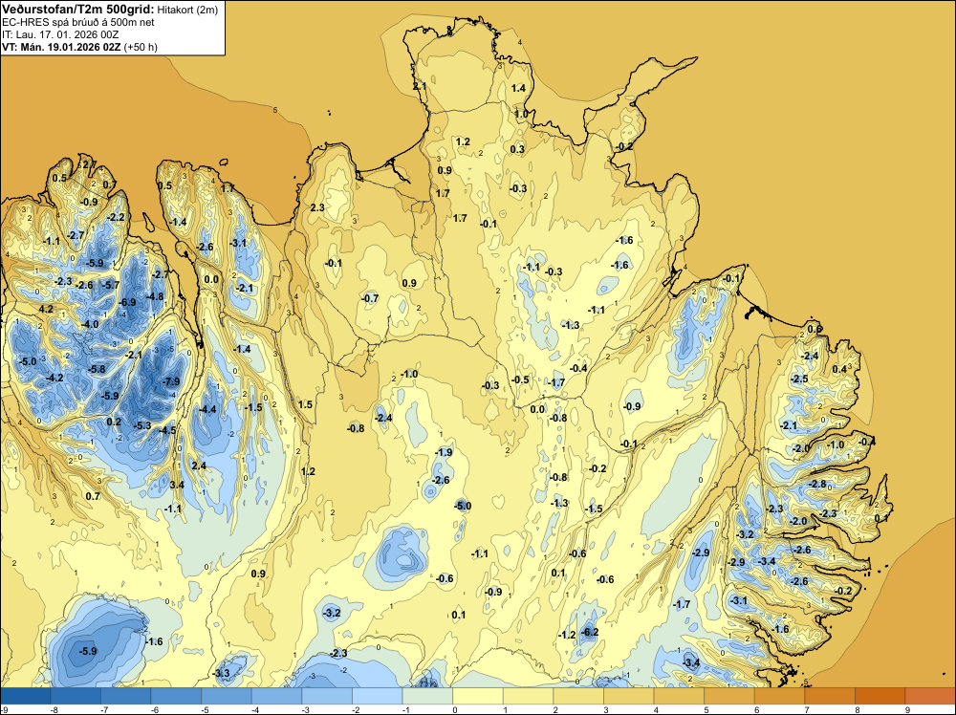Click the -5.8 temperature value
The height and width of the screenshot is (715, 956).
[97, 369]
